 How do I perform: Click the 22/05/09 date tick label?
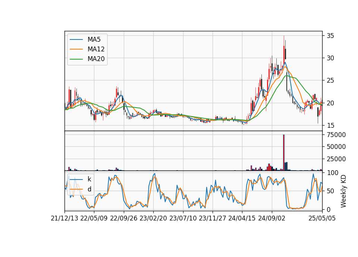coord(94,218)
